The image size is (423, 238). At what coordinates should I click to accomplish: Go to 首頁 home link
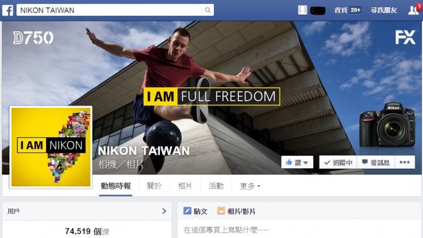(341, 10)
